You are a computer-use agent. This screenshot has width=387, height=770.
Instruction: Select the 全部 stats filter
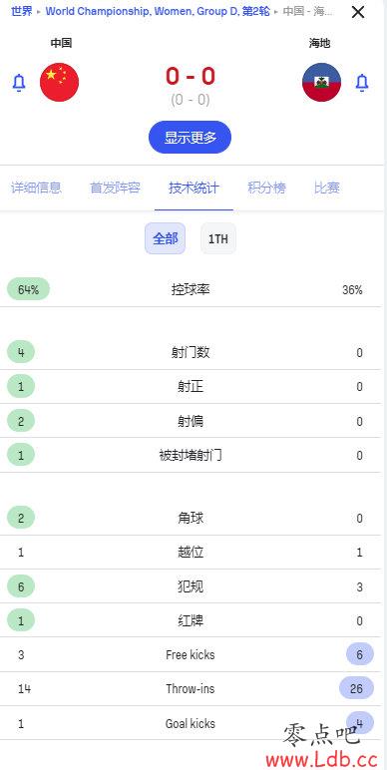[165, 238]
